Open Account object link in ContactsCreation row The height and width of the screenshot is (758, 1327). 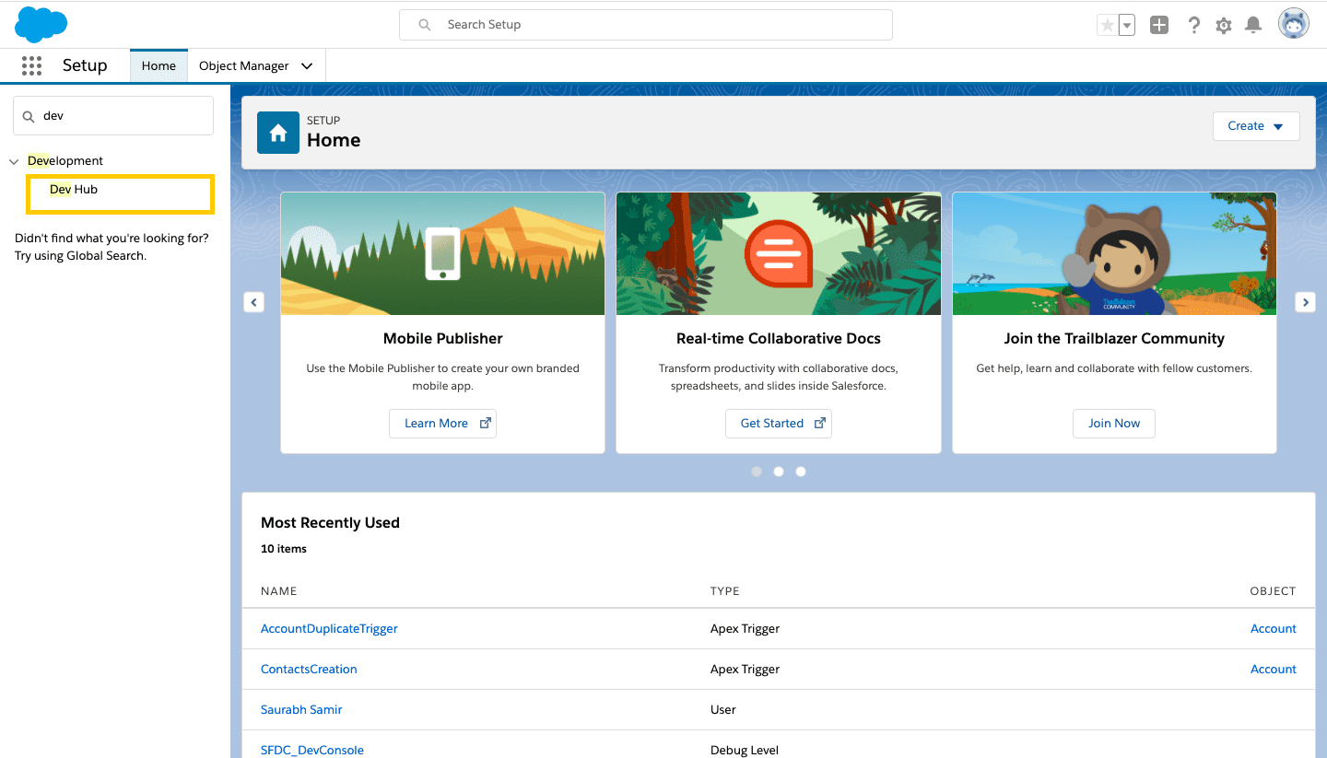tap(1273, 669)
